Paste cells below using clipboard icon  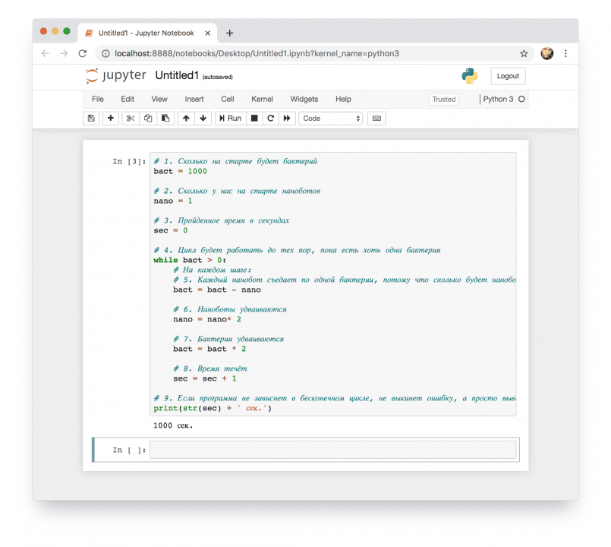coord(165,119)
